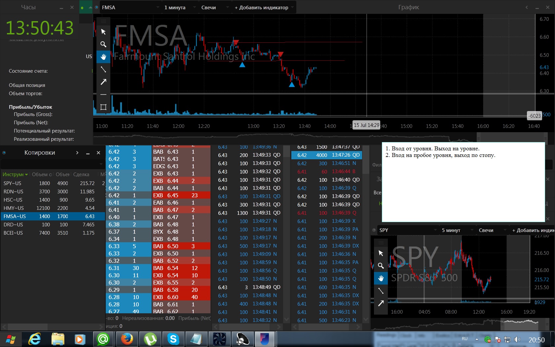Click the chevron arrow in Котировки header

point(77,153)
